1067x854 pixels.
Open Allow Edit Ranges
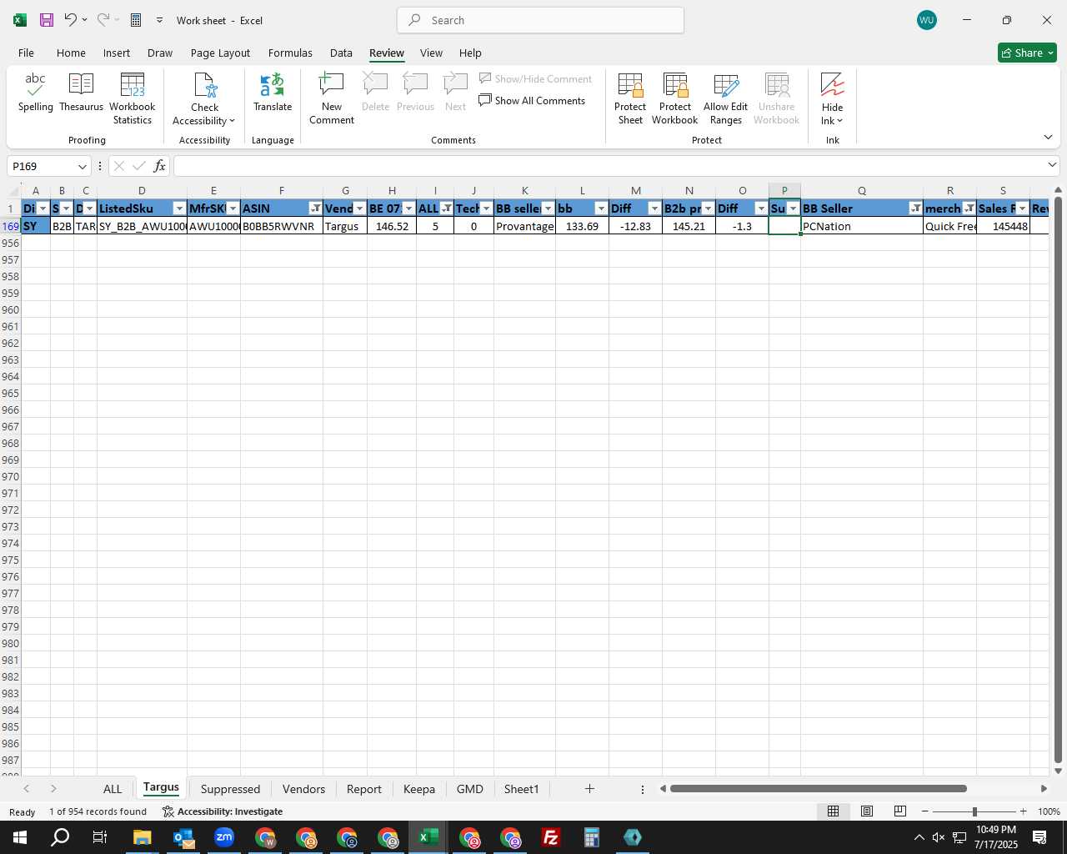pos(726,98)
